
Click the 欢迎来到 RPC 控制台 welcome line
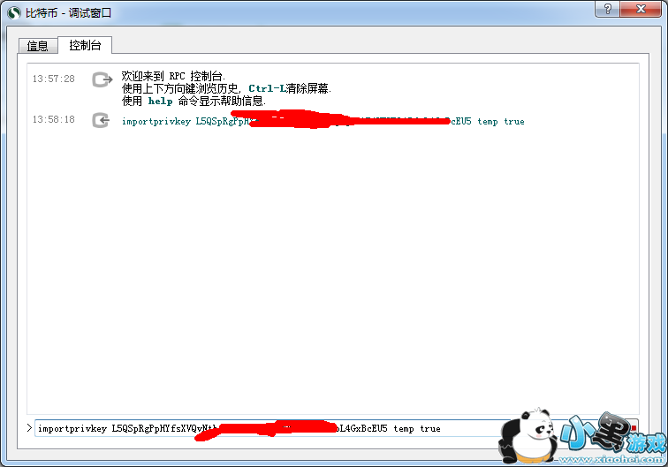pyautogui.click(x=173, y=76)
